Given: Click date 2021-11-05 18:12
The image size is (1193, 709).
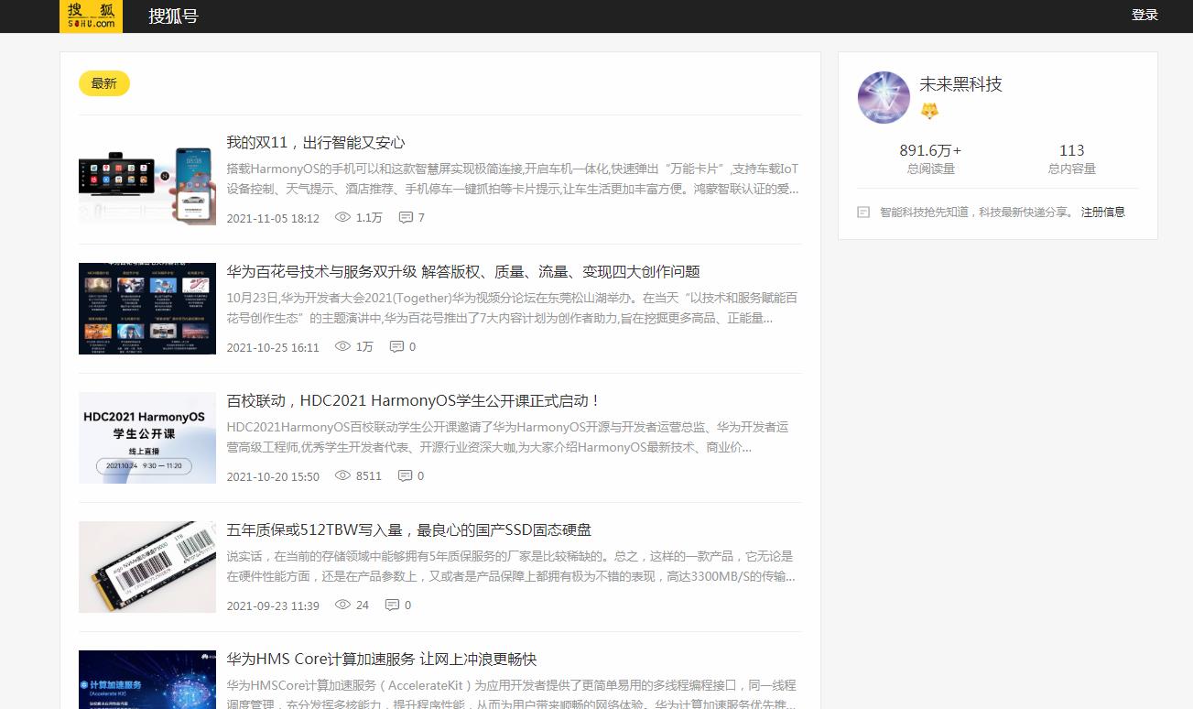Looking at the screenshot, I should coord(273,218).
